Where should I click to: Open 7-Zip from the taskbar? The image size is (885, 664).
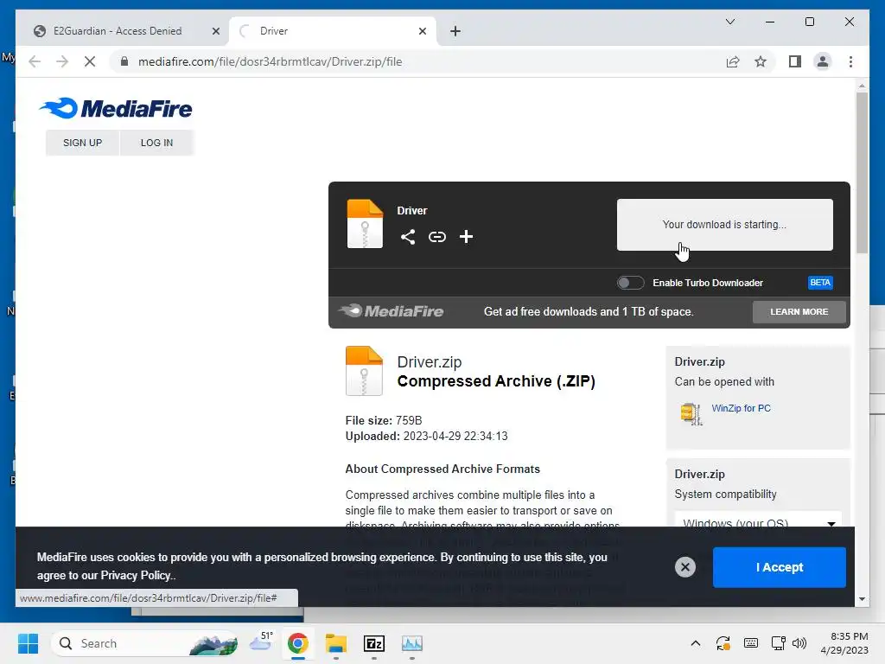point(374,643)
